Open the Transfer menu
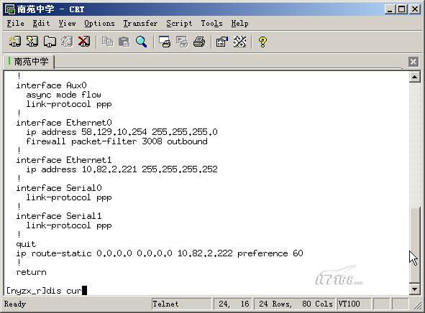The image size is (425, 313). (140, 24)
